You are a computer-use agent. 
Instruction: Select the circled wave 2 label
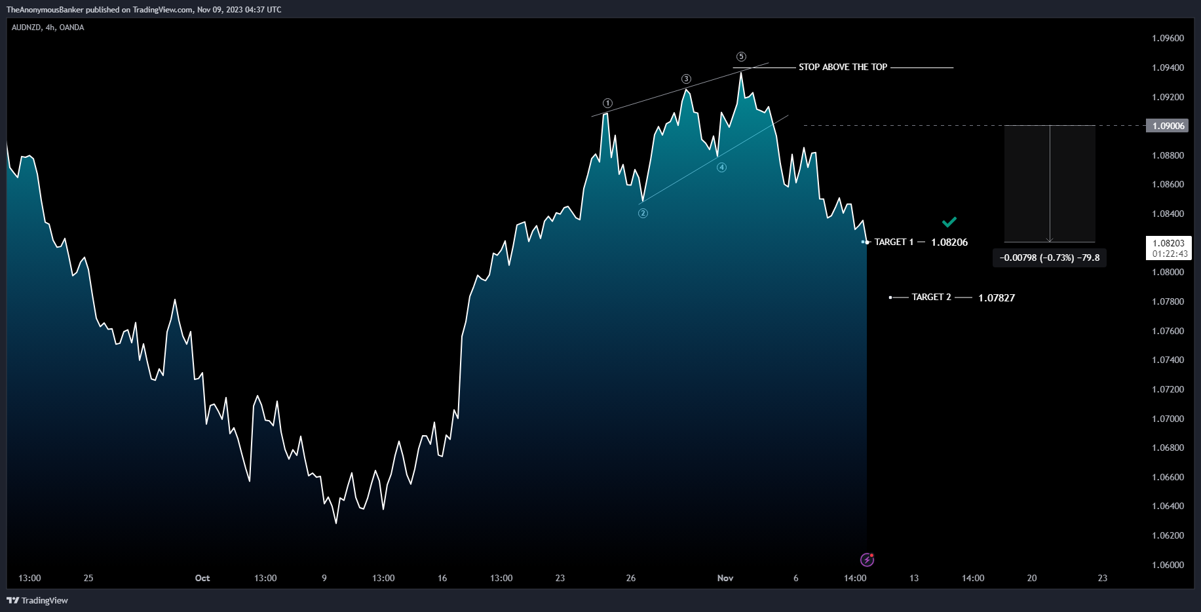(x=643, y=213)
